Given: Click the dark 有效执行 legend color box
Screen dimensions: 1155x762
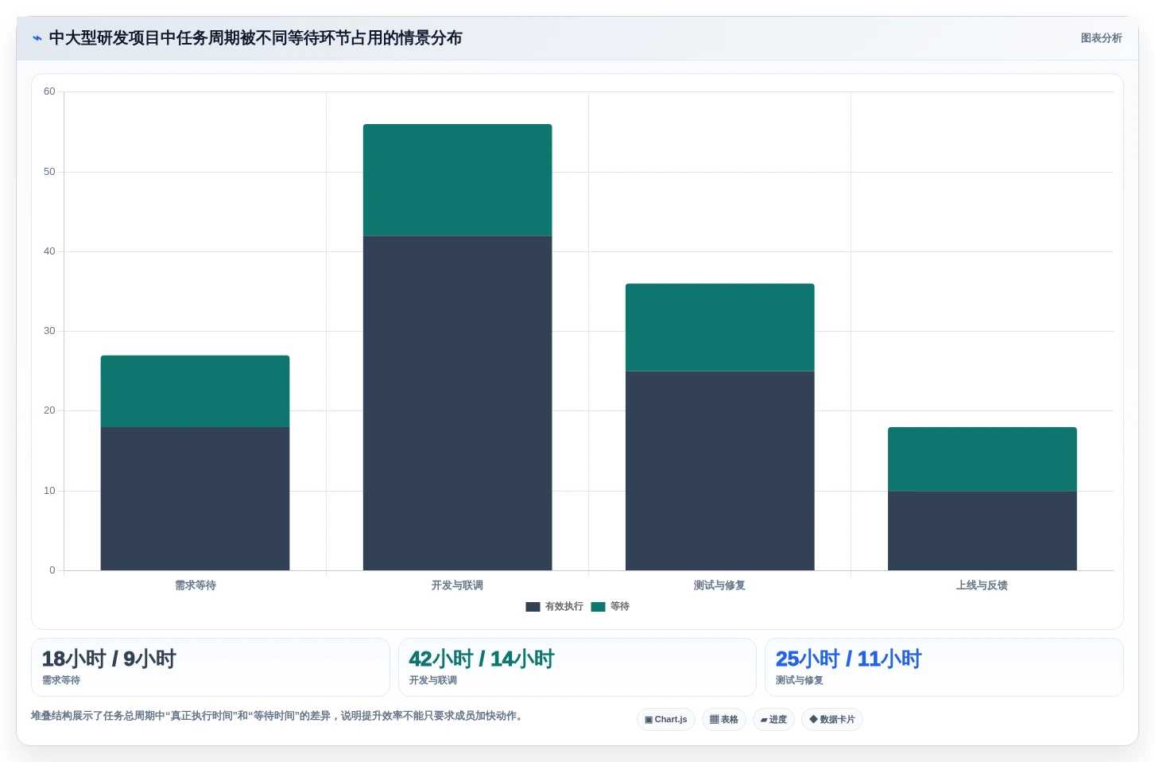Looking at the screenshot, I should tap(533, 606).
